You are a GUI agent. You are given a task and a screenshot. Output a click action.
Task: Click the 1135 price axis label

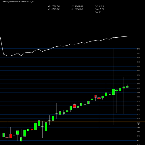139,114
